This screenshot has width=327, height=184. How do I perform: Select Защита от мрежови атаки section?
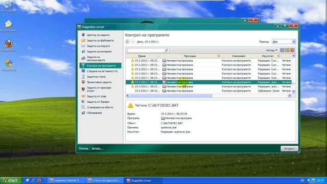pyautogui.click(x=99, y=89)
